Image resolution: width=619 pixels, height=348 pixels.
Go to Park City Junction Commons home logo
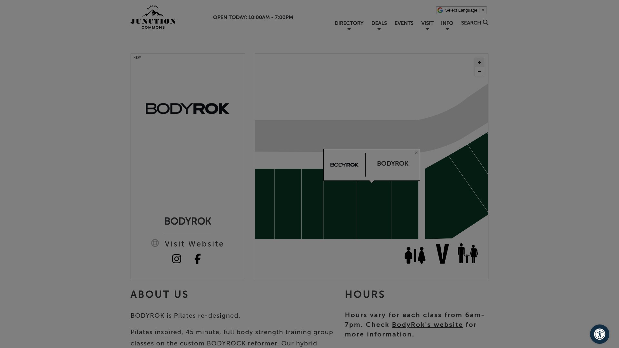pos(153,17)
